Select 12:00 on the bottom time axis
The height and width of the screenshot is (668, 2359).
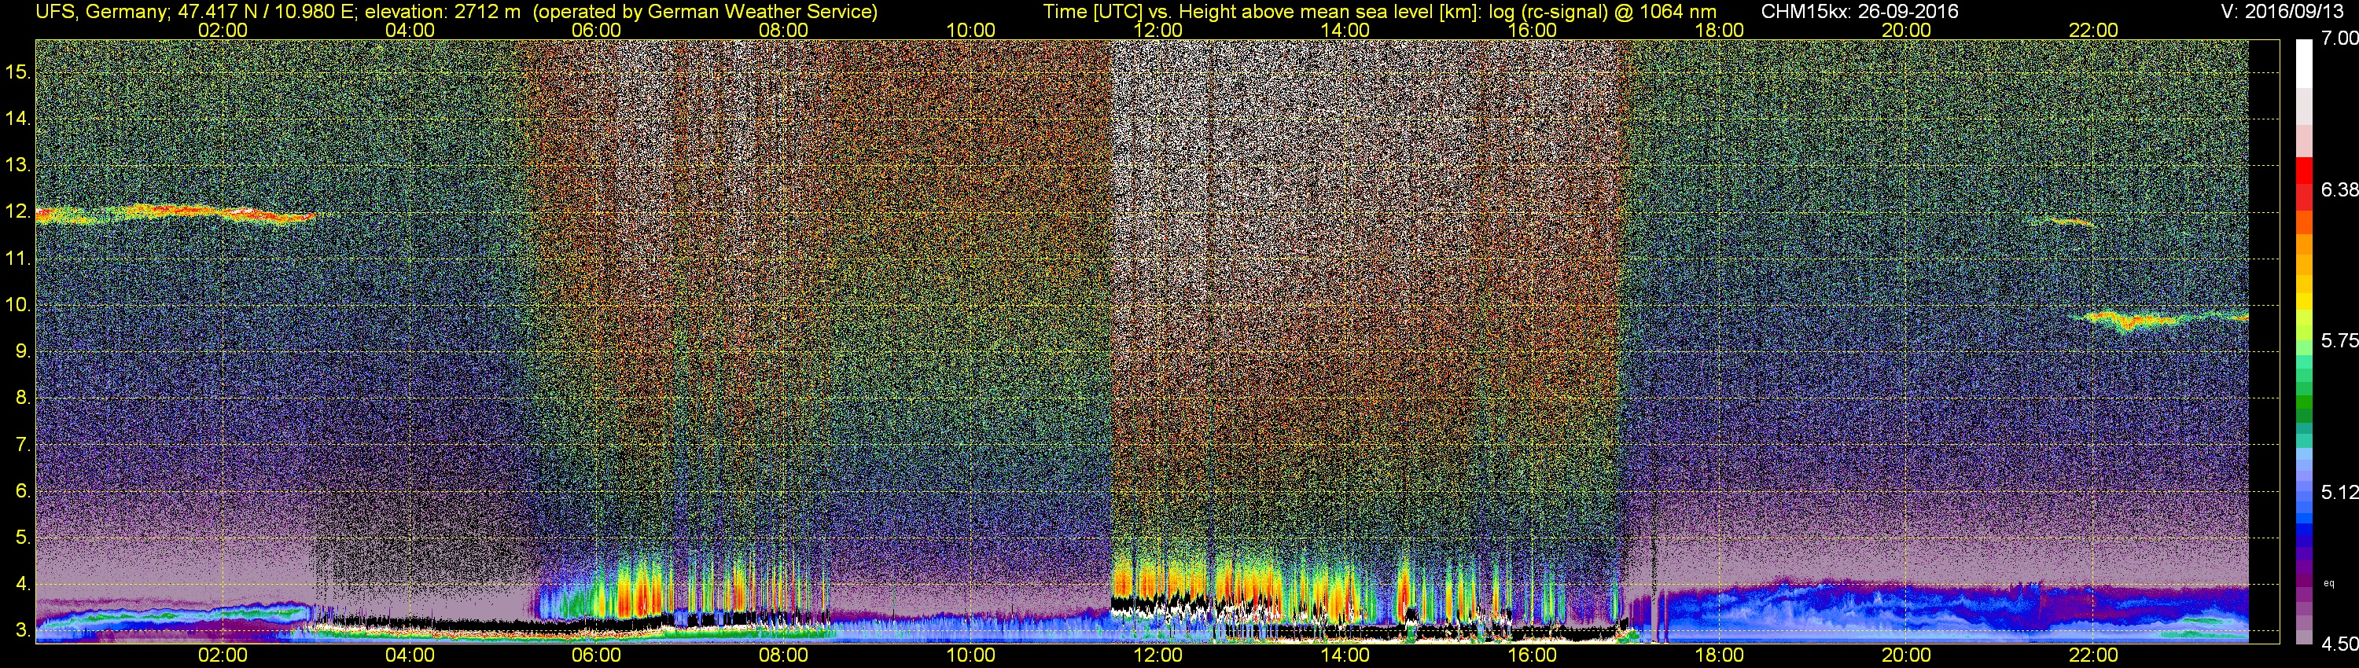pyautogui.click(x=1157, y=655)
